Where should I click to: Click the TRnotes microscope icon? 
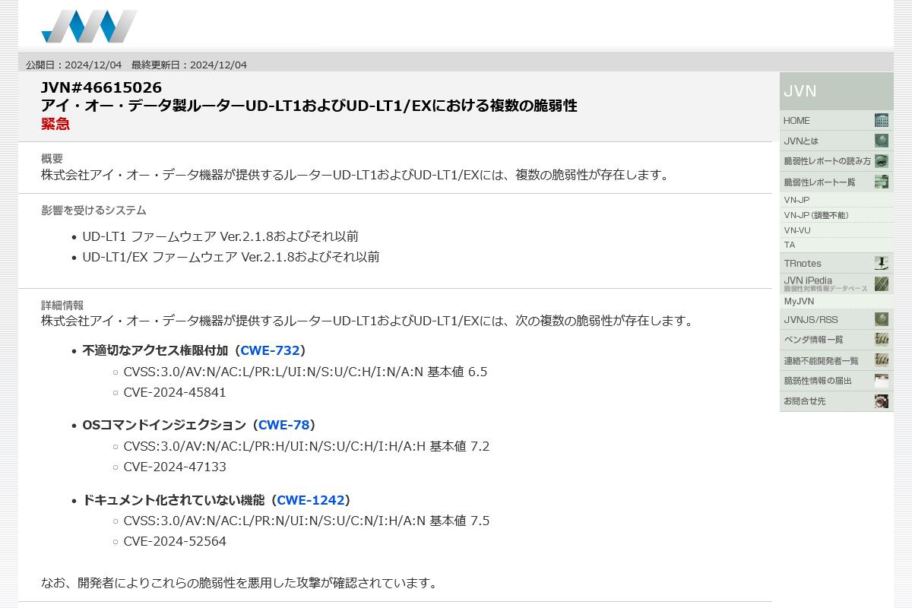tap(882, 264)
